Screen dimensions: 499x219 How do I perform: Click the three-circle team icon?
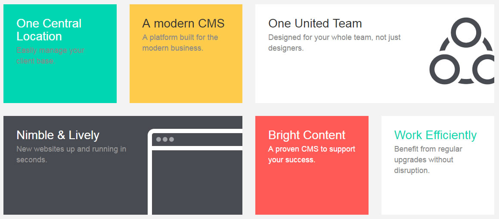click(x=462, y=51)
